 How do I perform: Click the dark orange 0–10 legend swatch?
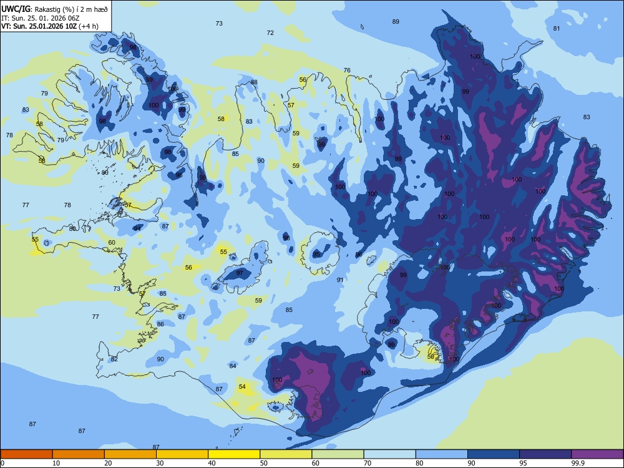click(26, 454)
